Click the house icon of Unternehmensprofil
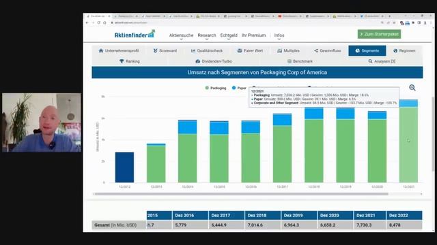This screenshot has height=245, width=437. (101, 50)
